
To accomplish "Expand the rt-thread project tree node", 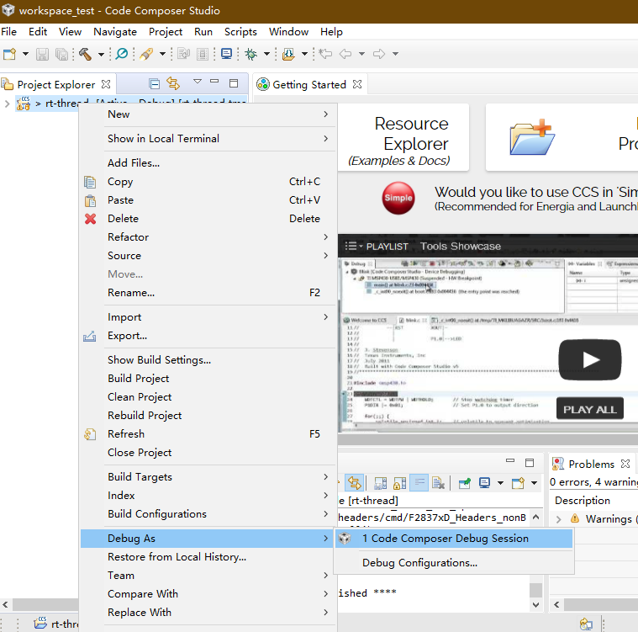I will pos(7,104).
